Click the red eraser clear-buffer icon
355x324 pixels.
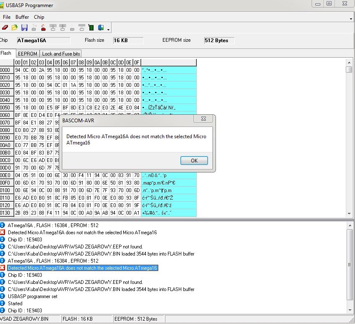tap(5, 28)
